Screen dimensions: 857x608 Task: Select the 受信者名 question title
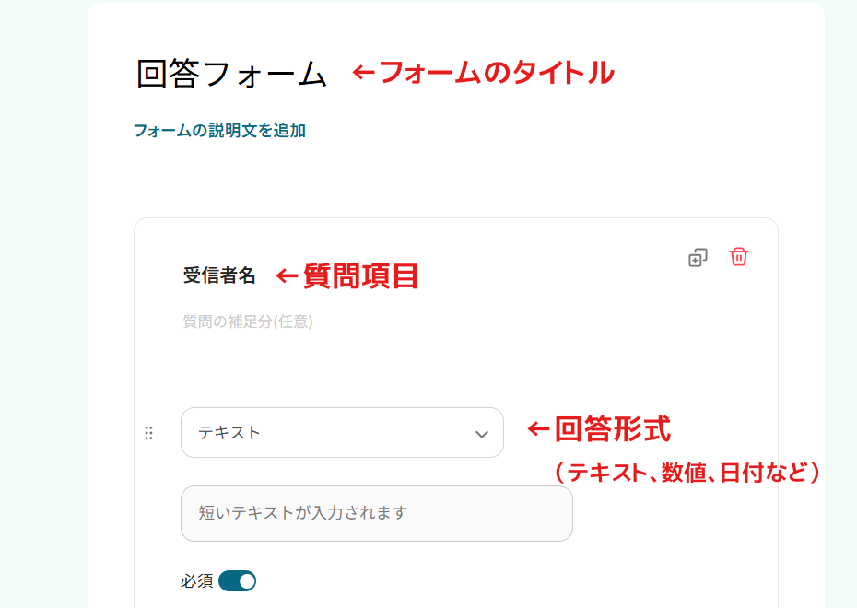coord(219,275)
